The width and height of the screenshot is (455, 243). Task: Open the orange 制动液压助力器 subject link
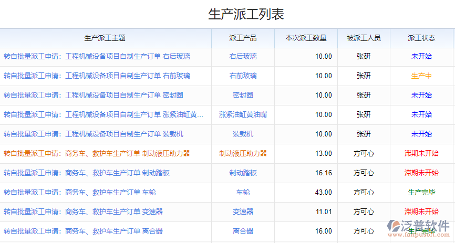tap(97, 153)
